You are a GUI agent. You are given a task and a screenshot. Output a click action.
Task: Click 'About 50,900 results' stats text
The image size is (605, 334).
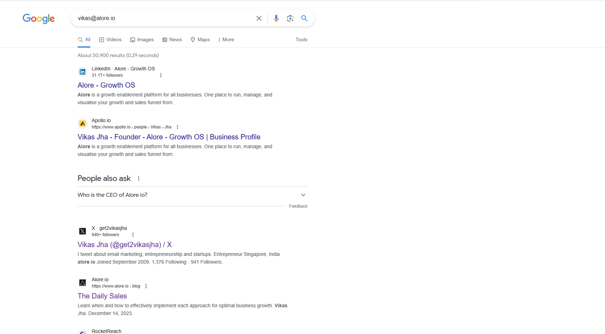(x=118, y=55)
